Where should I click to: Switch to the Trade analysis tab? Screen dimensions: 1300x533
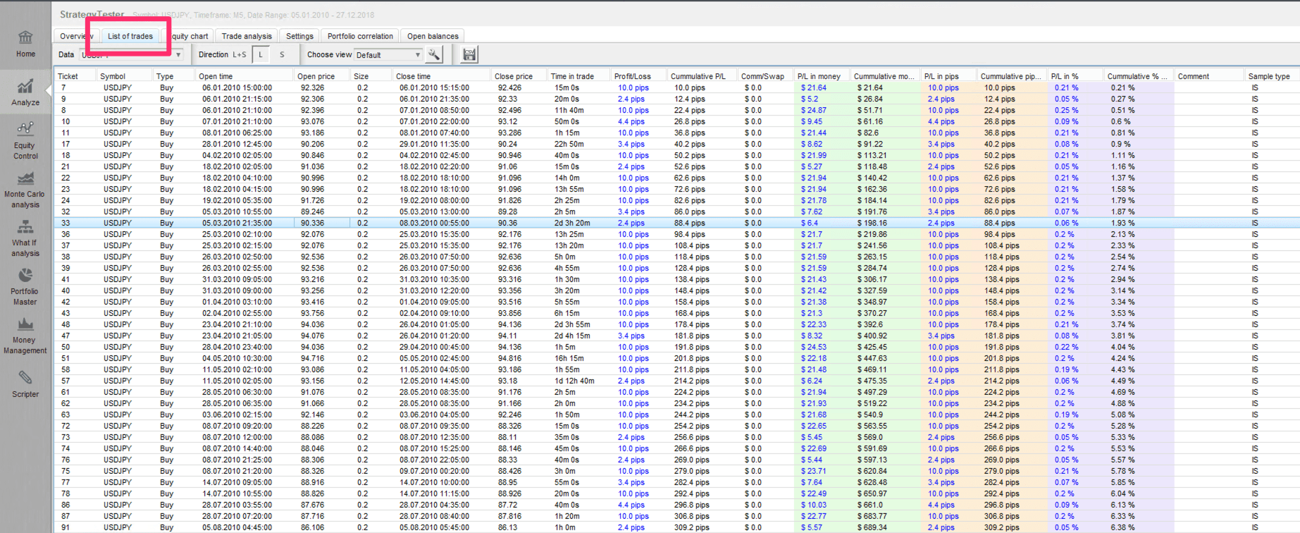point(246,36)
